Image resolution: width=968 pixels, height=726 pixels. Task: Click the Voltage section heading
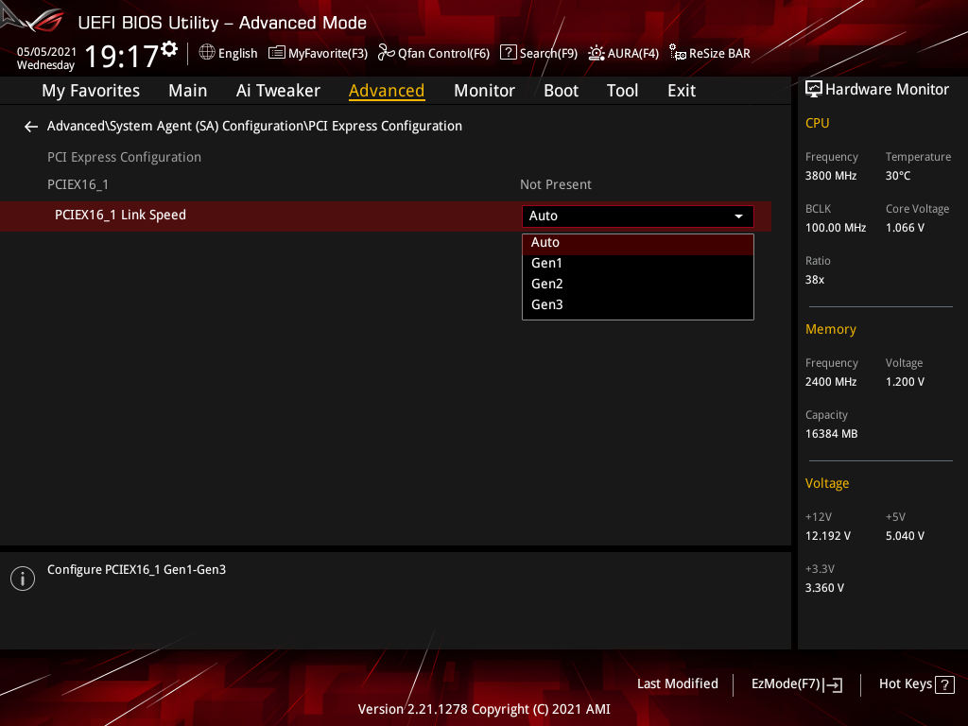(827, 483)
